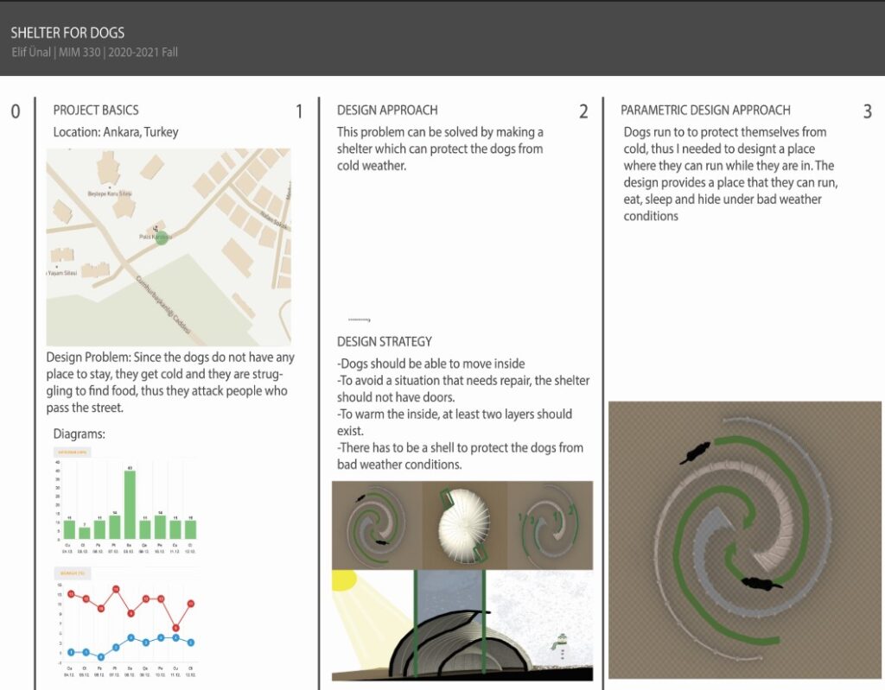The width and height of the screenshot is (885, 690).
Task: Click the snowman figure in the snowy scene
Action: coord(562,645)
